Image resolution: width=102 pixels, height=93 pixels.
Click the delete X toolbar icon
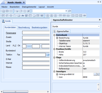pyautogui.click(x=28, y=11)
